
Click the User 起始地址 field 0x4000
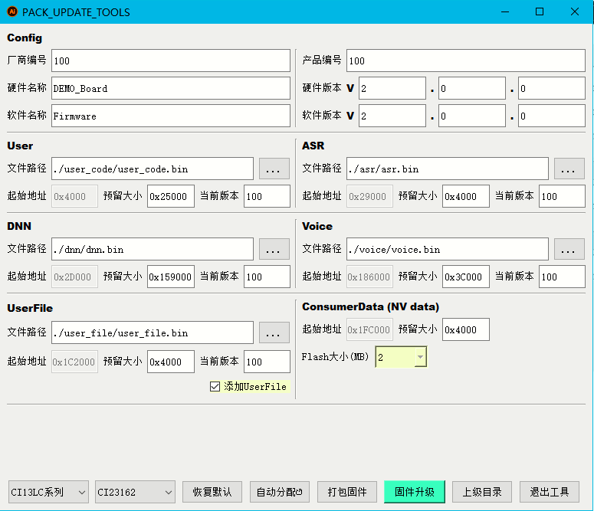[74, 196]
